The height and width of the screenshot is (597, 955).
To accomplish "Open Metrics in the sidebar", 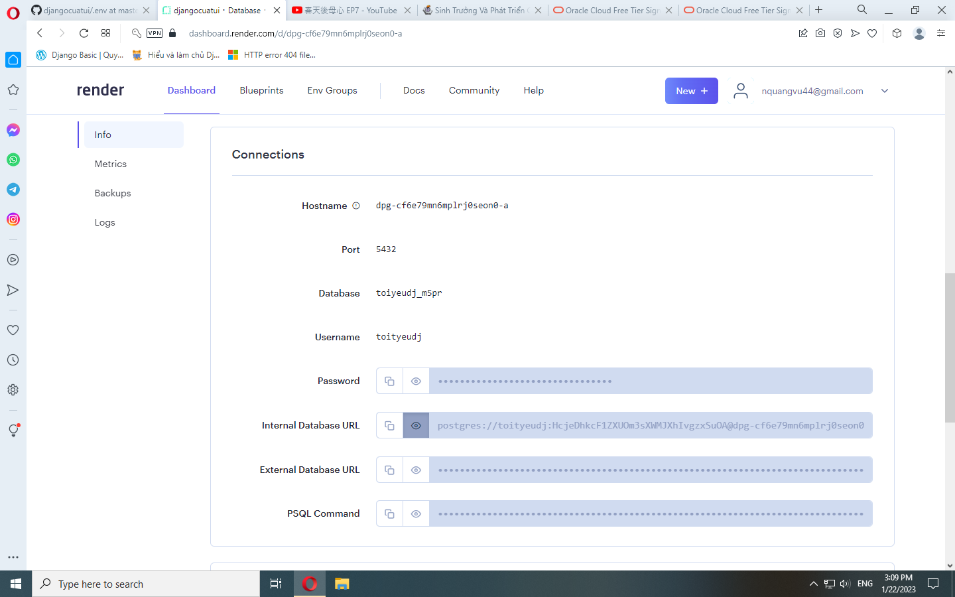I will click(111, 164).
